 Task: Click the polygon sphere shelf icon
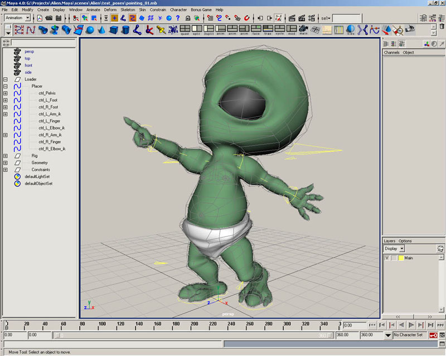pyautogui.click(x=89, y=29)
